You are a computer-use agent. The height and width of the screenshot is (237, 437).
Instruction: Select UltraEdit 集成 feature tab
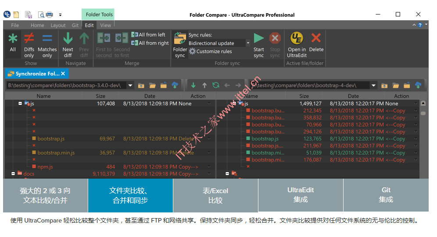tap(301, 195)
